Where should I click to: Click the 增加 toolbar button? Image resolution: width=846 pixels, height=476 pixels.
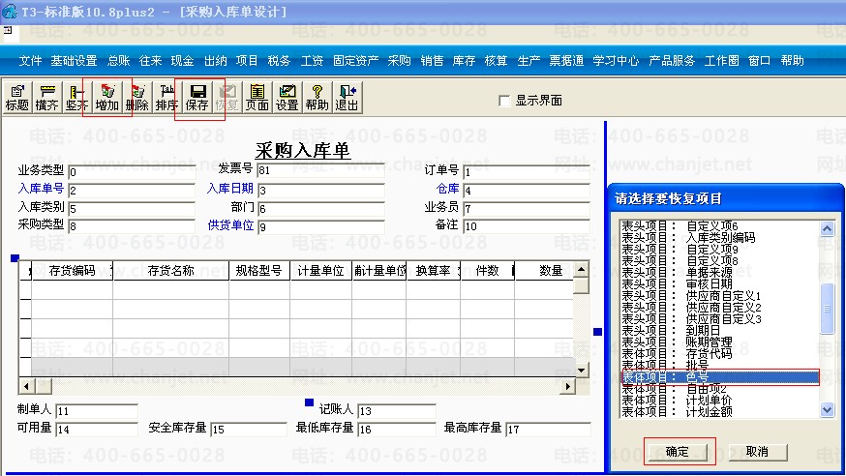(106, 98)
